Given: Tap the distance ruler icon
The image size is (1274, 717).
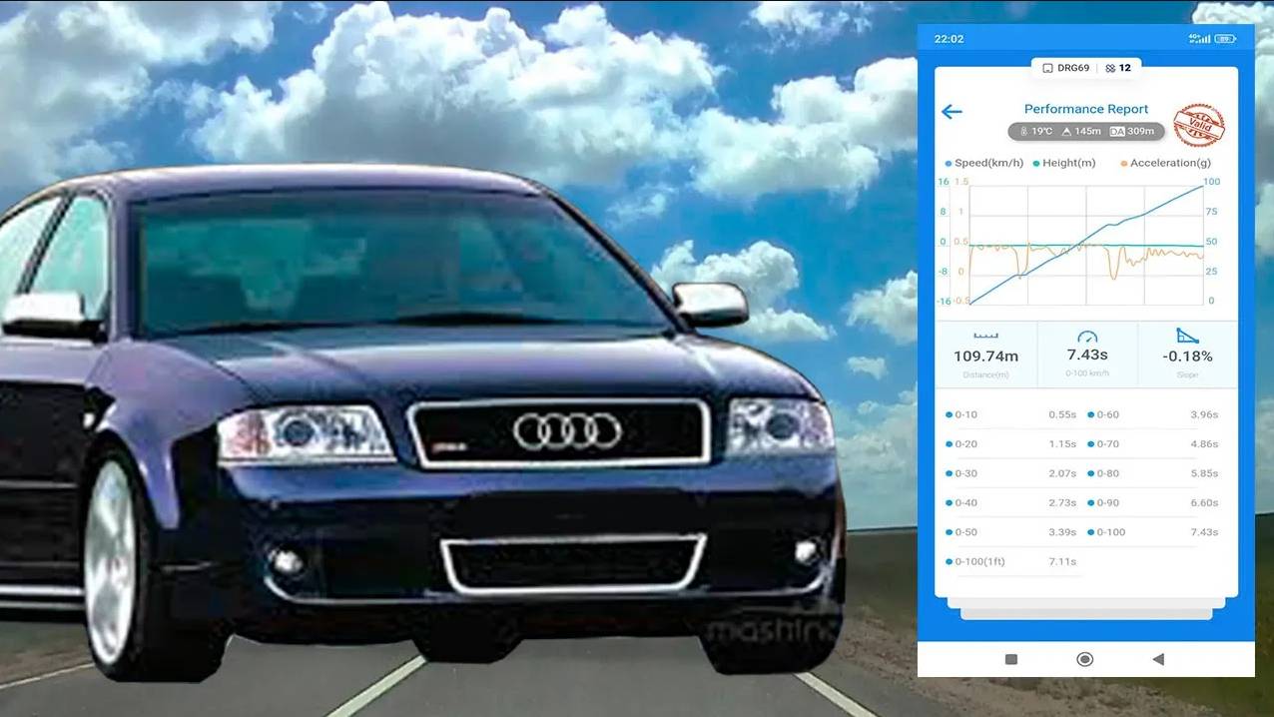Looking at the screenshot, I should [x=985, y=337].
